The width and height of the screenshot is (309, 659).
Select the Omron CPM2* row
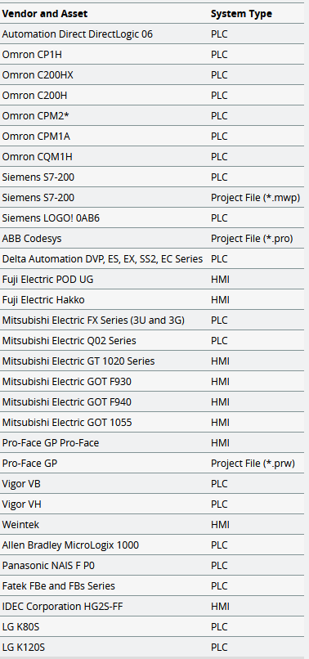152,116
